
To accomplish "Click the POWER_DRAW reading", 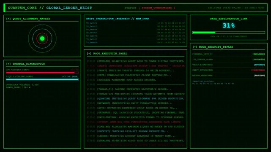I will 18,87.
